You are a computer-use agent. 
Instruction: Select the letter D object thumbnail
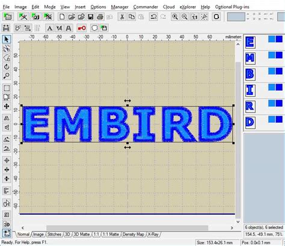(250, 123)
